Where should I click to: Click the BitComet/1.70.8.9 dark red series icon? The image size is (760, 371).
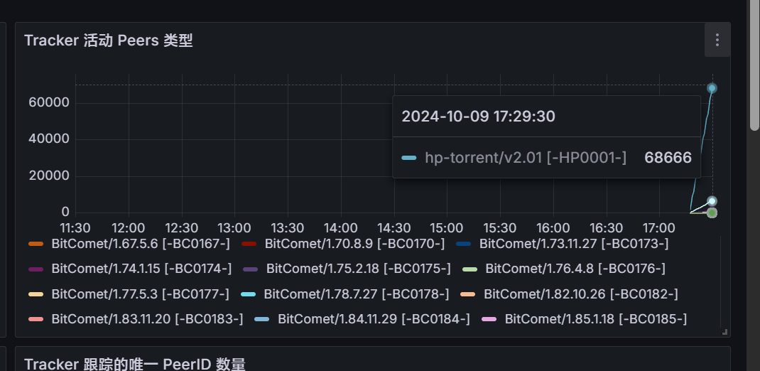coord(249,244)
